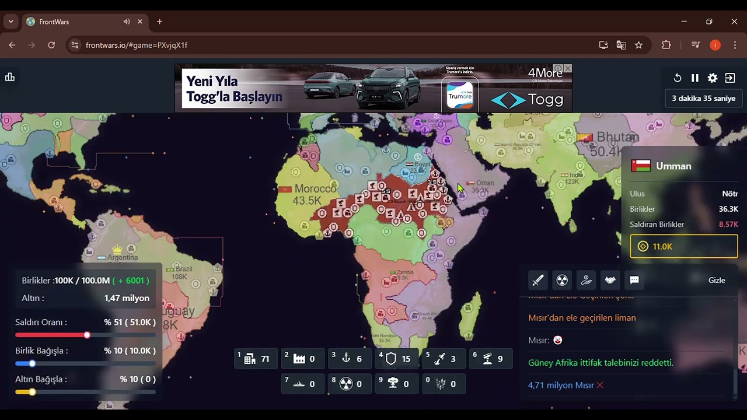The image size is (747, 420).
Task: Close the FrontWars browser tab
Action: 140,22
